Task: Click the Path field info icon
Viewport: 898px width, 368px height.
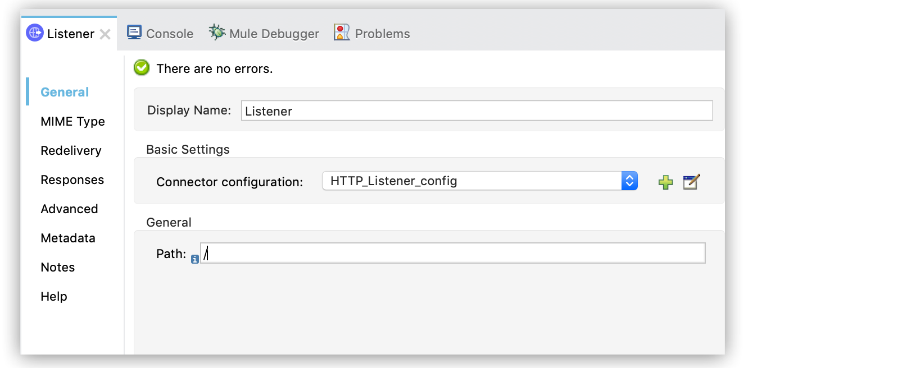Action: click(194, 259)
